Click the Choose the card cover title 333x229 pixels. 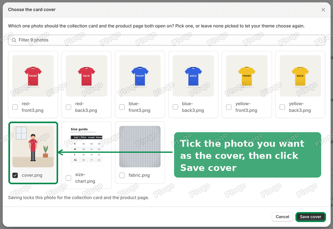[x=32, y=10]
